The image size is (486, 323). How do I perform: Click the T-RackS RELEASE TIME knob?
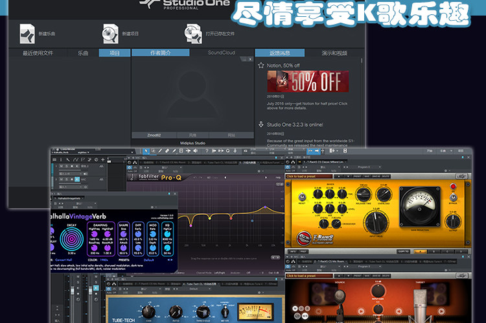tap(364, 195)
